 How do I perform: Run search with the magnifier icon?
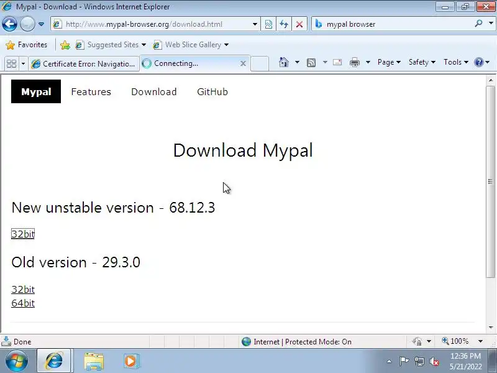[478, 24]
